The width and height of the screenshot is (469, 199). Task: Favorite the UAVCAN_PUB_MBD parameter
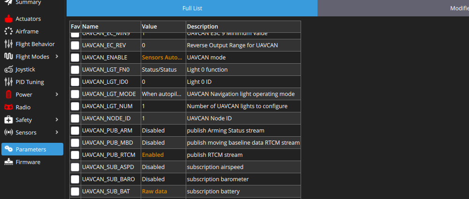(x=75, y=143)
